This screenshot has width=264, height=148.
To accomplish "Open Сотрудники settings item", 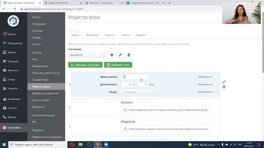I will 39,24.
